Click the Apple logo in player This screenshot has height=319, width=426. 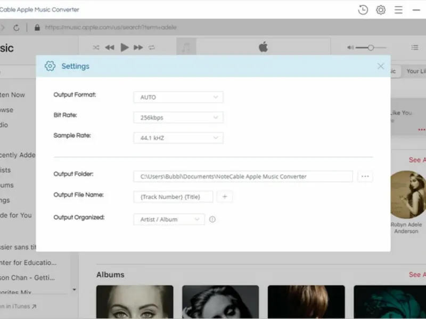(x=263, y=47)
